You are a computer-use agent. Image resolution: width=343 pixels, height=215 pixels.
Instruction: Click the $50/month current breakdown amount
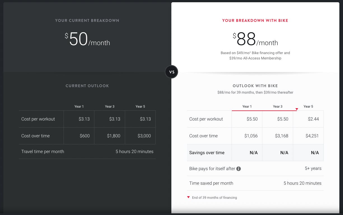(87, 40)
